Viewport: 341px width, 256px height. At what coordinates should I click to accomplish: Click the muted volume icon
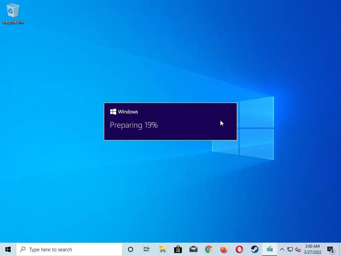point(298,250)
